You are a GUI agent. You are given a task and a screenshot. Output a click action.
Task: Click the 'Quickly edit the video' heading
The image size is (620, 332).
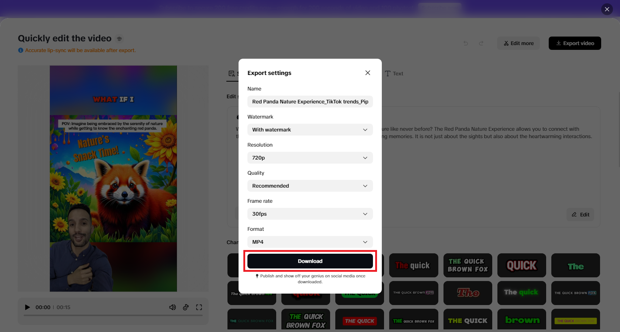click(65, 38)
